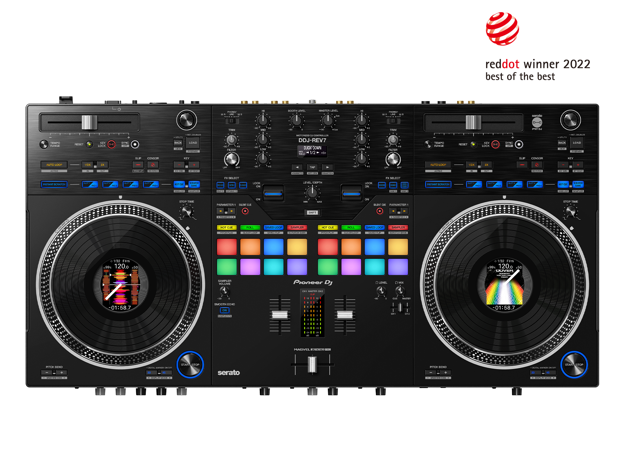This screenshot has width=625, height=459.
Task: Tap the left red performance pad
Action: pyautogui.click(x=227, y=247)
